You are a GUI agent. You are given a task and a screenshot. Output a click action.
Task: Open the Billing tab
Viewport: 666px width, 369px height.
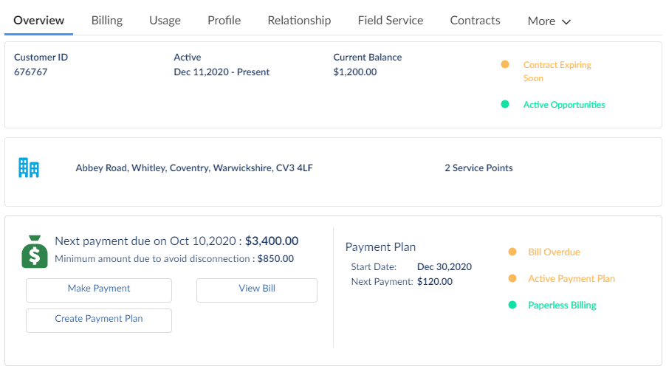coord(107,21)
